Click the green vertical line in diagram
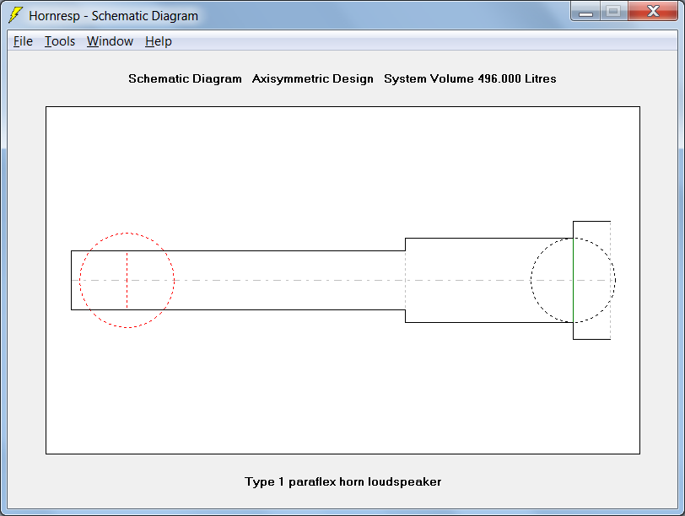The width and height of the screenshot is (685, 516). [573, 280]
